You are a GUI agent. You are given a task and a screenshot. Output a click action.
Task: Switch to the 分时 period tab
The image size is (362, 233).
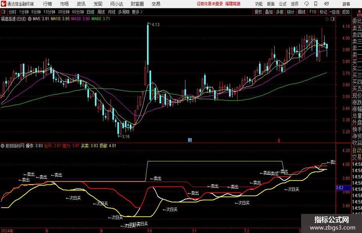(13, 12)
